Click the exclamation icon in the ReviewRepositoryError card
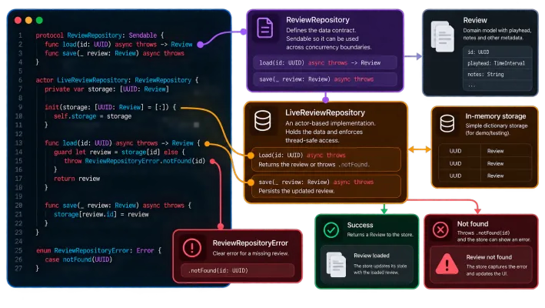 coord(191,248)
